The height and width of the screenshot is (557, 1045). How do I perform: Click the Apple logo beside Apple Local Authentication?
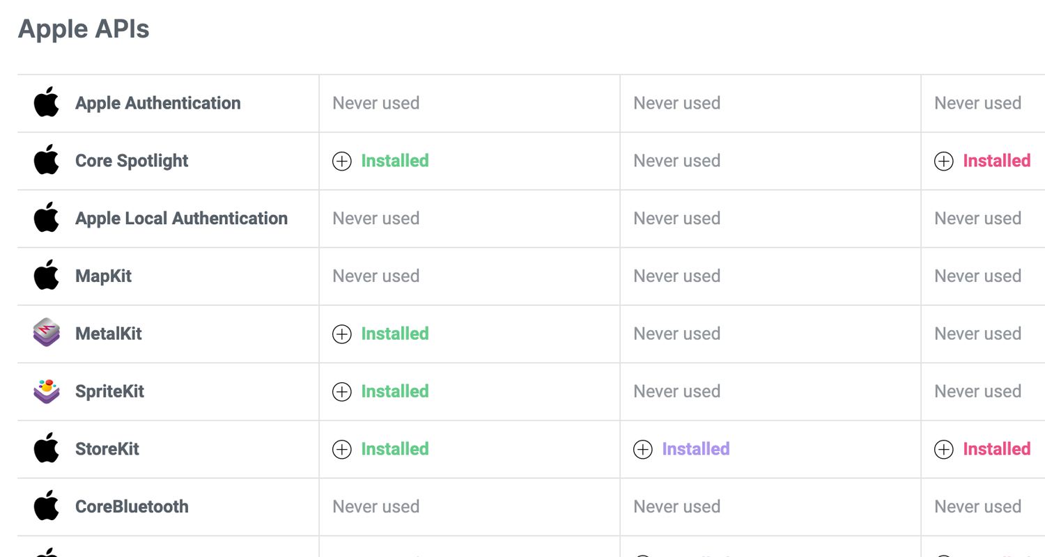point(47,219)
